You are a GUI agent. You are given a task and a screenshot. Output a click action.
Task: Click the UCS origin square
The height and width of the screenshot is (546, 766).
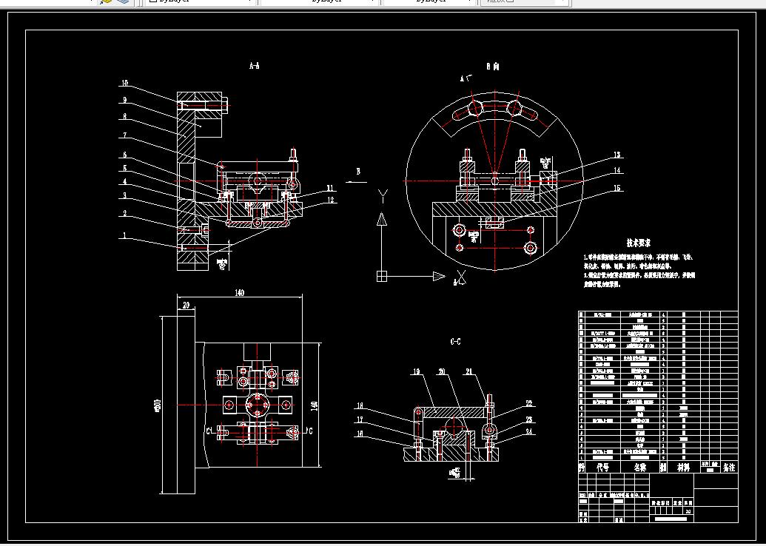tap(382, 277)
